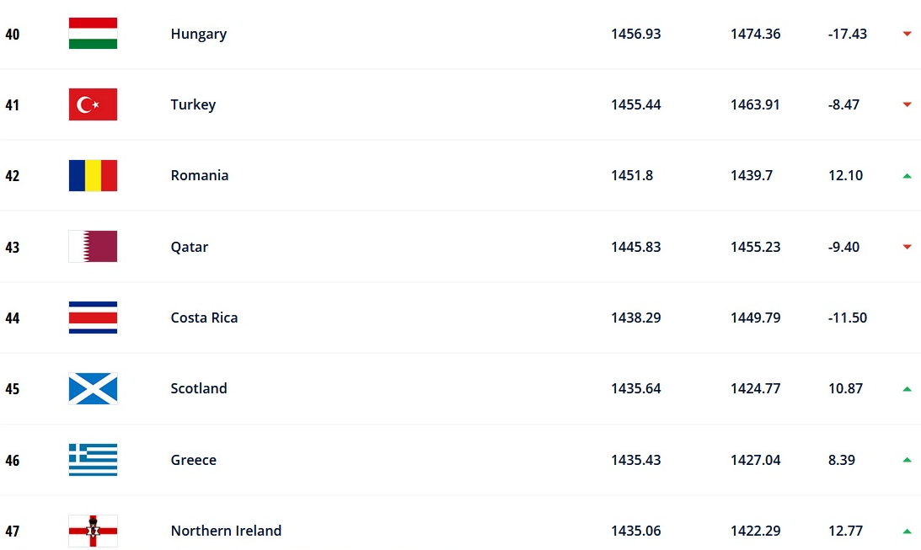The image size is (921, 550).
Task: Click Romania's green up arrow indicator
Action: pos(907,176)
